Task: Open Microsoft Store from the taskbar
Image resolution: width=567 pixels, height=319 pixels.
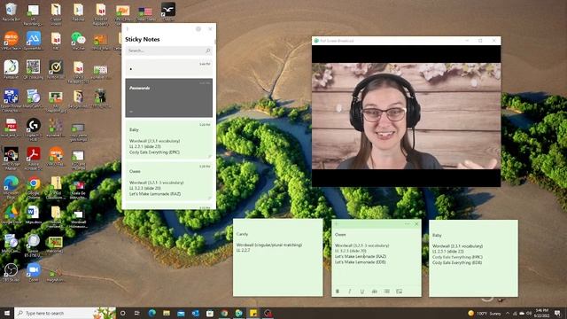Action: [210, 313]
